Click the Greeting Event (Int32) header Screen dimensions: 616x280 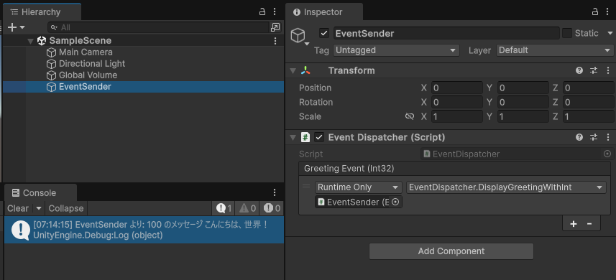[454, 169]
